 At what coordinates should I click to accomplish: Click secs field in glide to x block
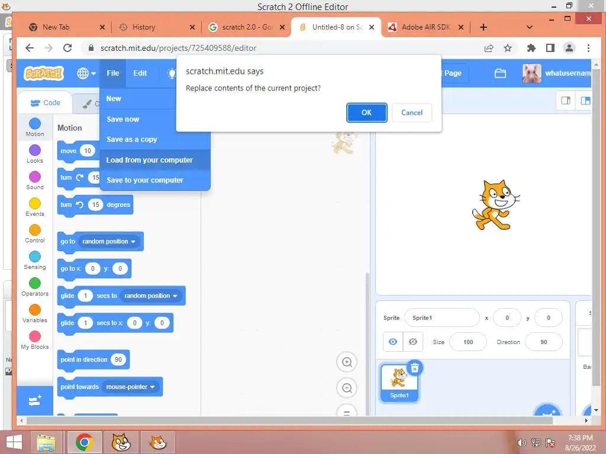(85, 323)
